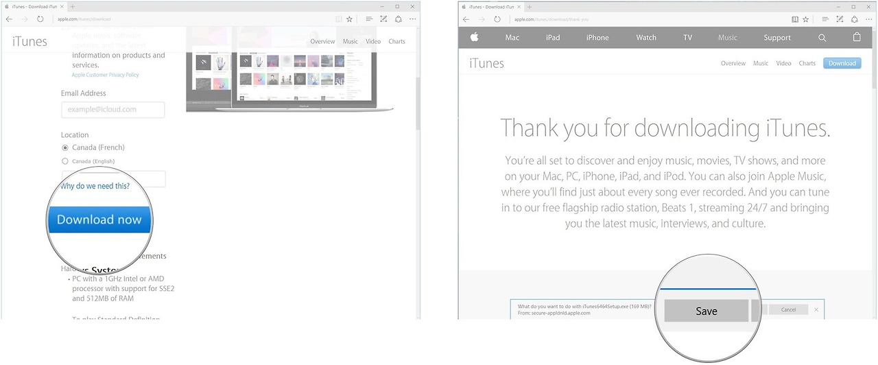Open iPad in the Apple navigation bar
This screenshot has height=365, width=878.
point(553,38)
